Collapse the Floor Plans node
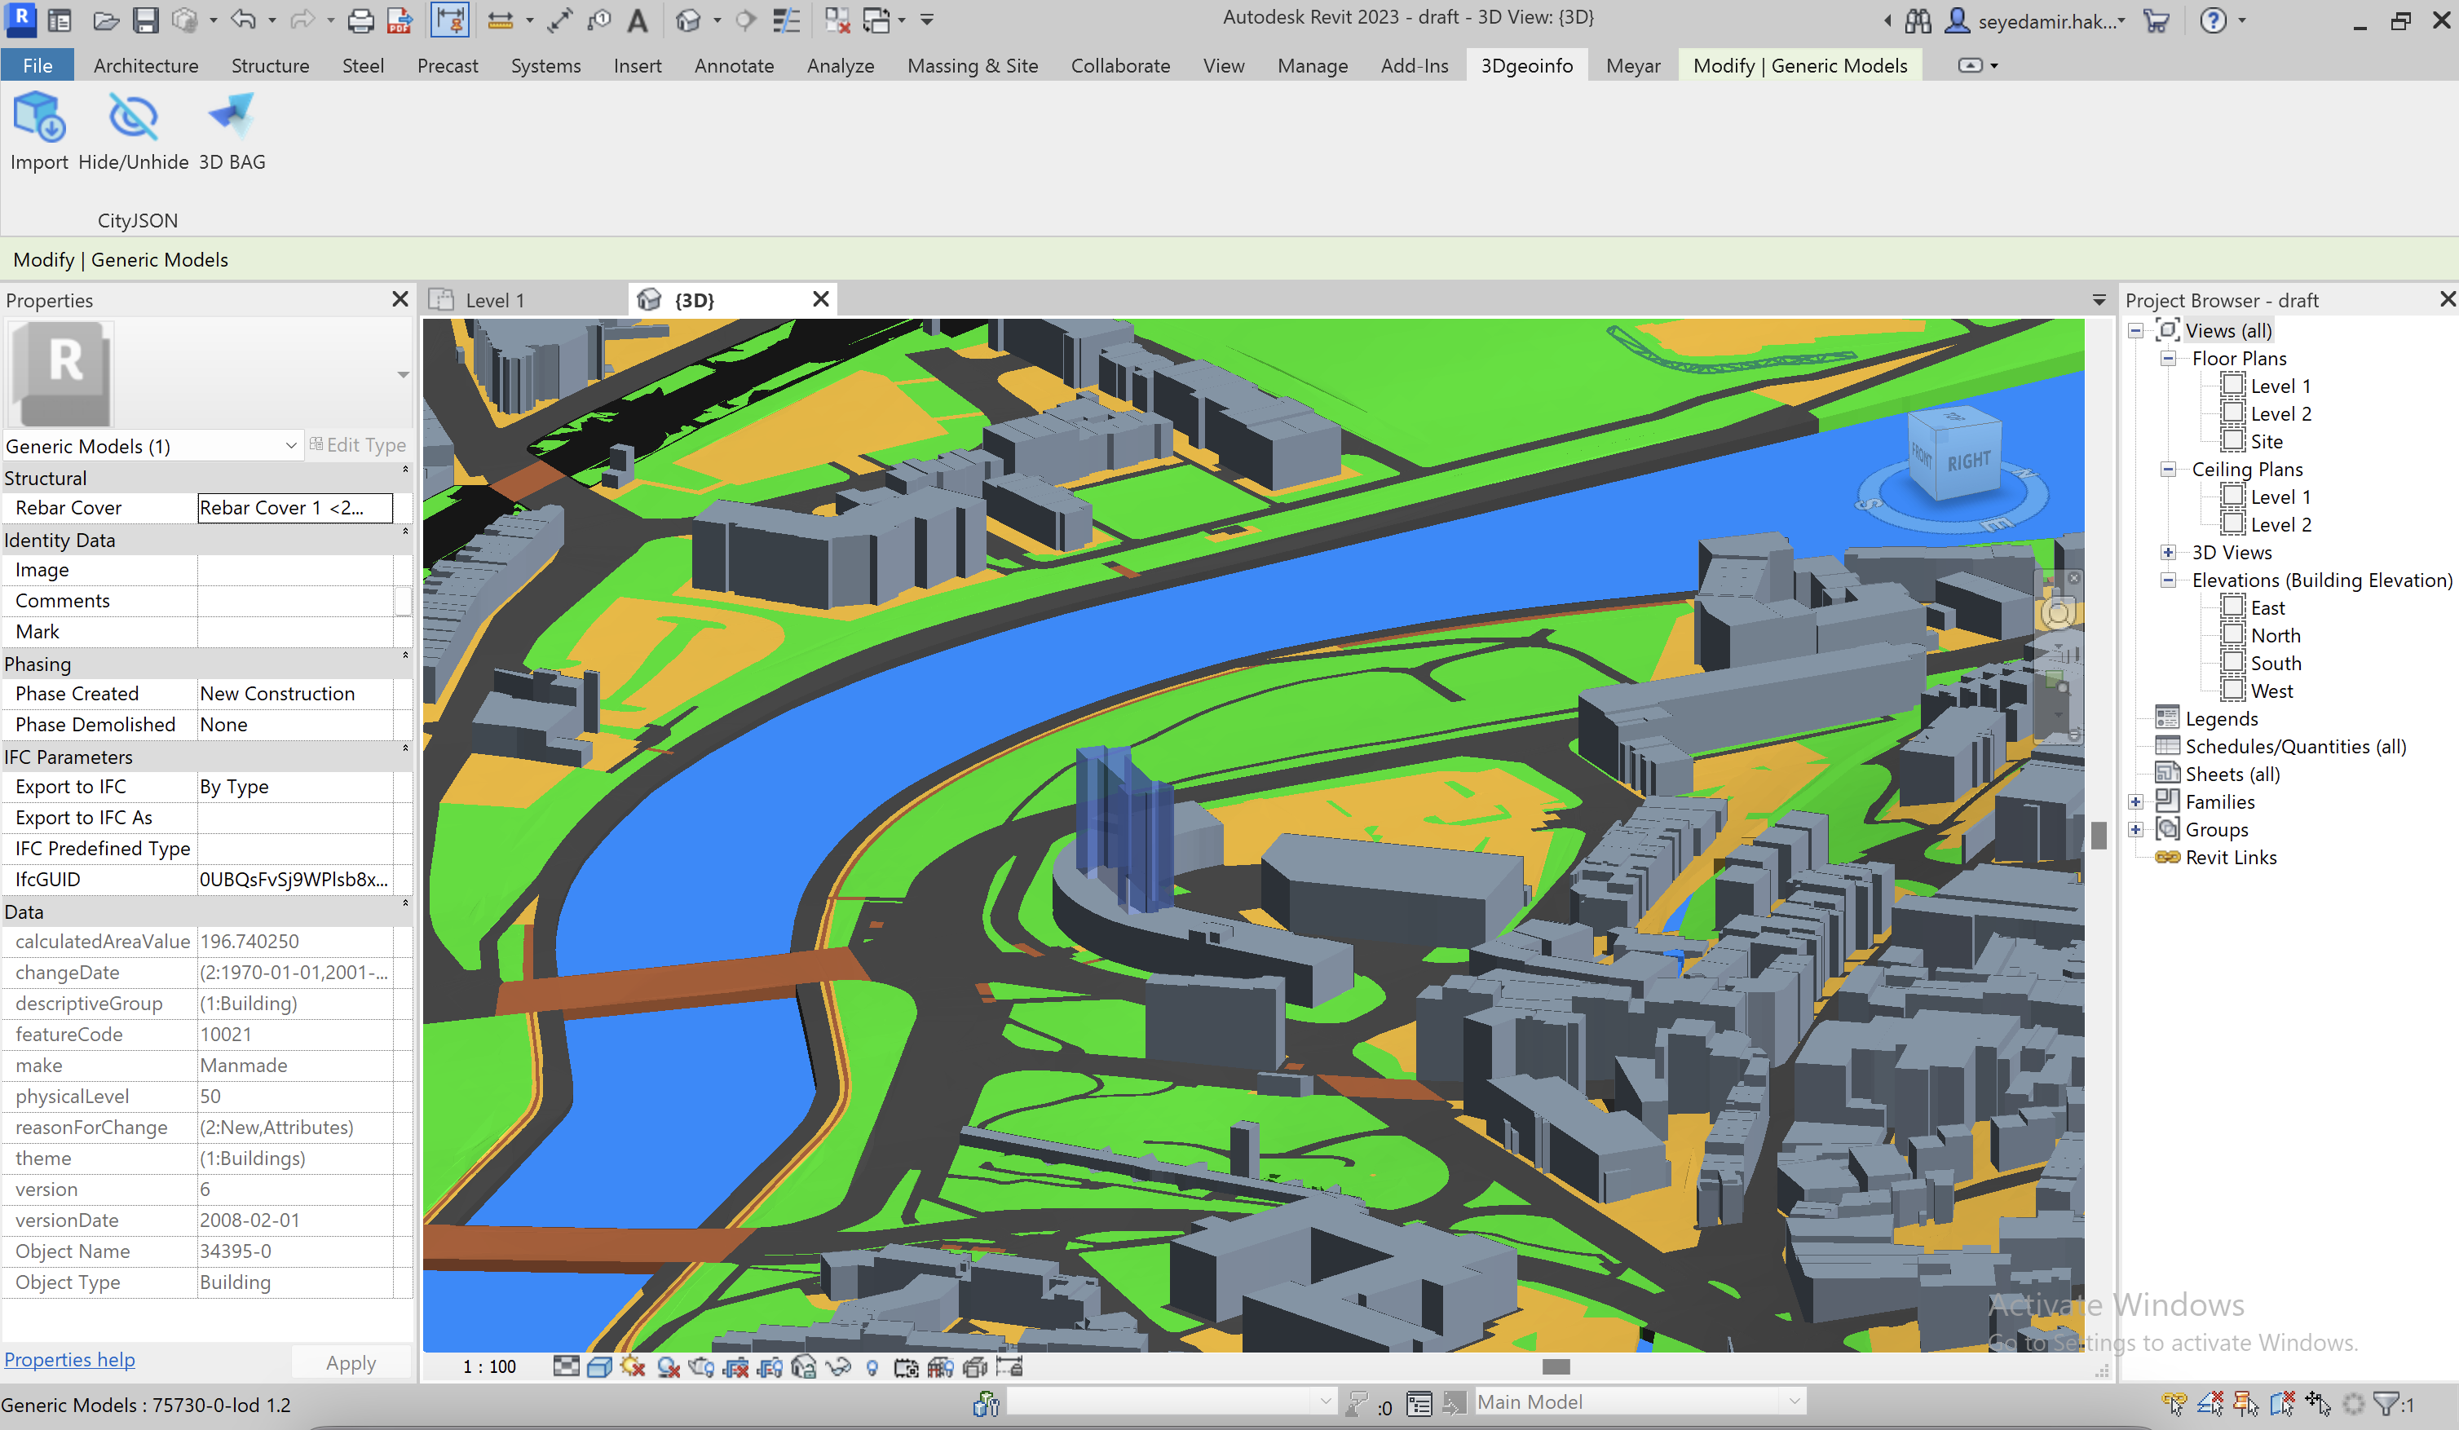This screenshot has width=2459, height=1430. (2168, 358)
